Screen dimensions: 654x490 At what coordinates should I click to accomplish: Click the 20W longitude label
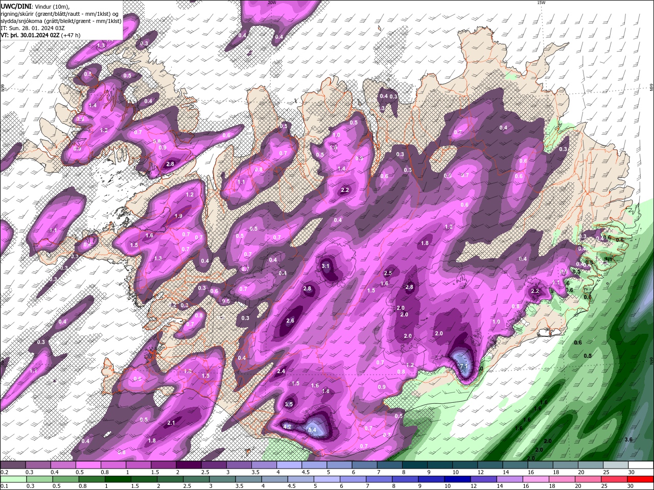coord(272,3)
